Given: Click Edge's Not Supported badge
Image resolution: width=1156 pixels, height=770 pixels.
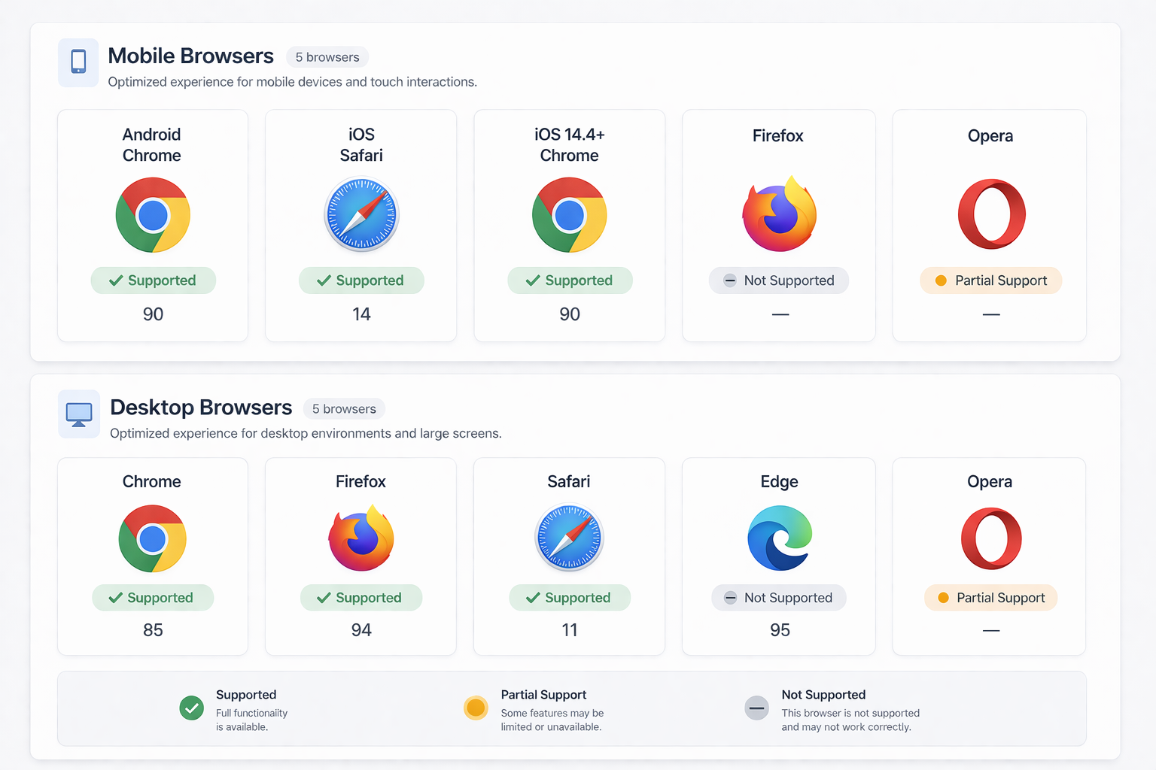Looking at the screenshot, I should click(779, 598).
